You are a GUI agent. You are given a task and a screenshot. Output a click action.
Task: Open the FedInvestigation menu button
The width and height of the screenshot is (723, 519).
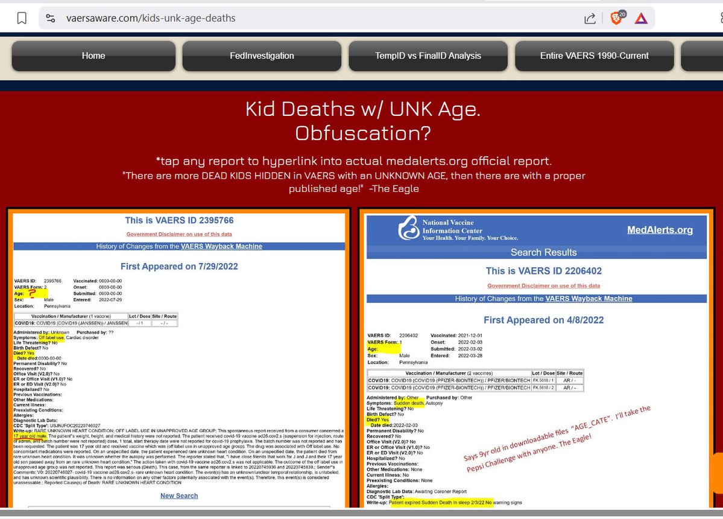click(262, 56)
